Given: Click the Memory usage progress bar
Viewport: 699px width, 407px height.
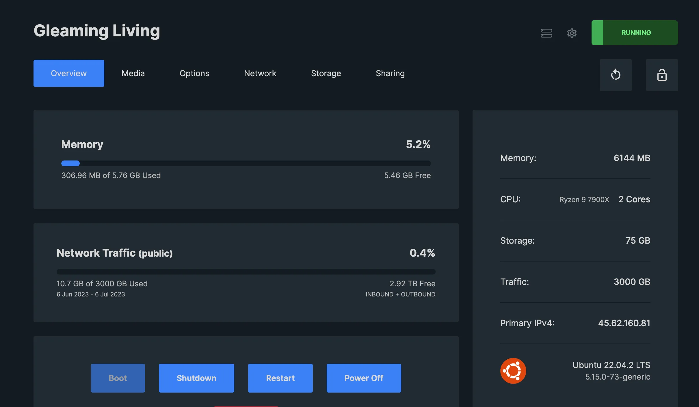Looking at the screenshot, I should click(246, 163).
